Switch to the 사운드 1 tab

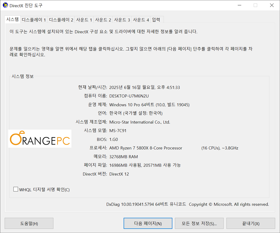[84, 20]
